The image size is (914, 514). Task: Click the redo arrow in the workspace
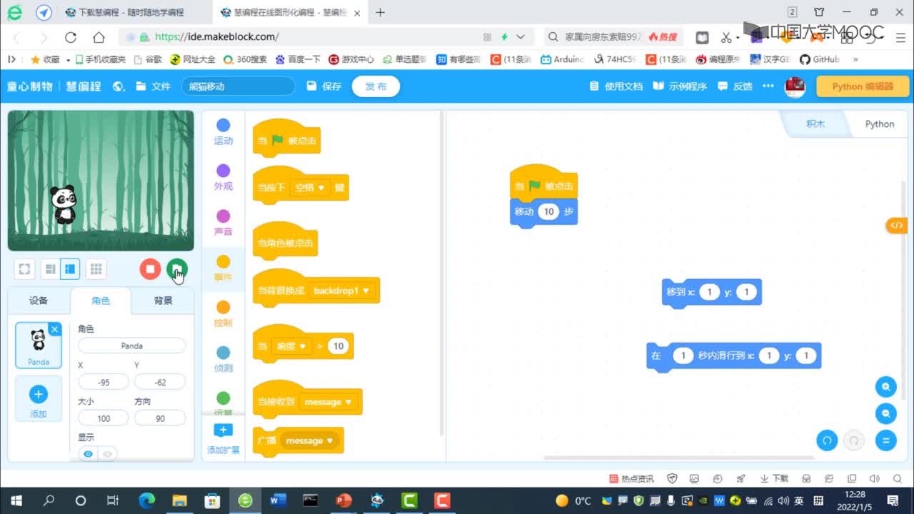854,440
